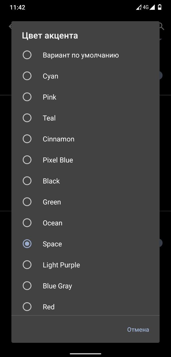This screenshot has width=171, height=357.
Task: Tap the battery icon in status bar
Action: tap(160, 7)
